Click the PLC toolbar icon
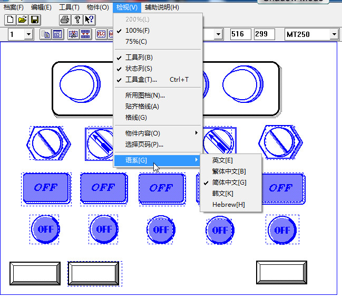 101,34
